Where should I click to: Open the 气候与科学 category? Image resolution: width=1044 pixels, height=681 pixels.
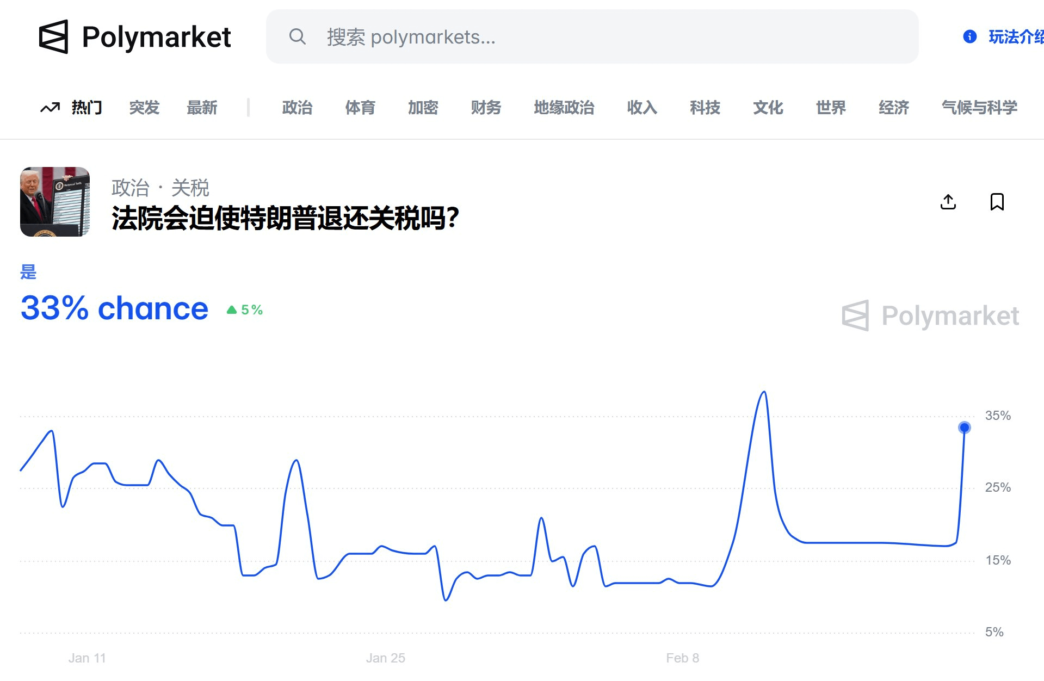point(979,107)
